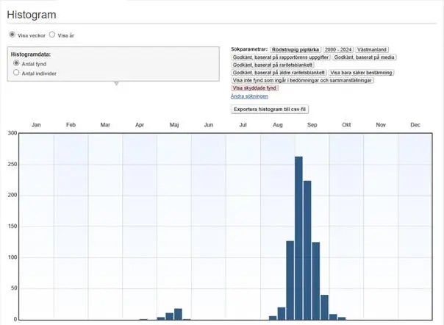Click 'Godkänt, baserat på rapportörens uppgifter' tag
The height and width of the screenshot is (325, 444).
click(x=280, y=57)
